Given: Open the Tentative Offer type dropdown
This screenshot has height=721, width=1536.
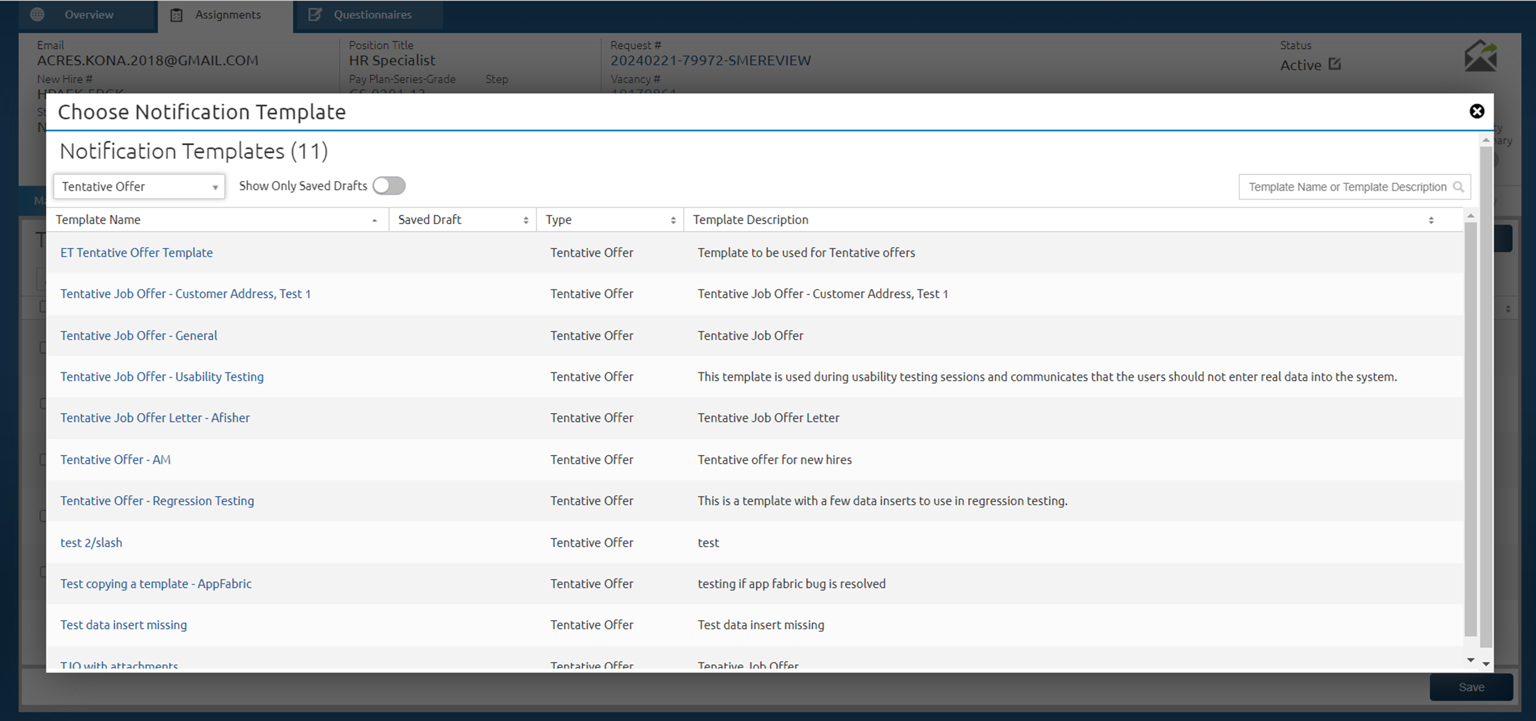Looking at the screenshot, I should point(139,186).
